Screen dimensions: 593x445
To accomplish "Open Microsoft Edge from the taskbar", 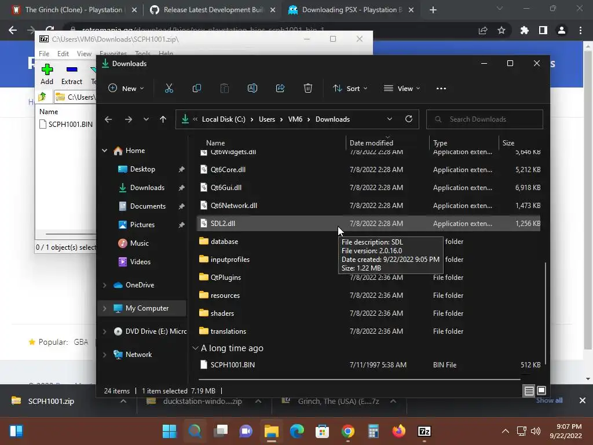I will click(x=297, y=431).
